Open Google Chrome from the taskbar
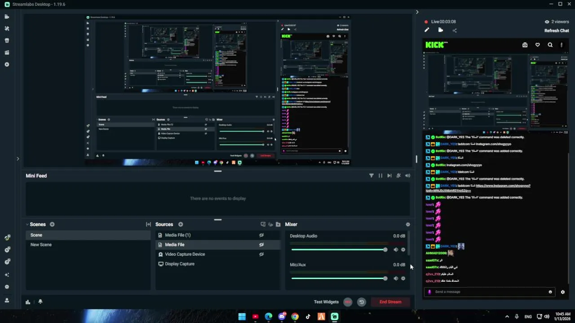575x323 pixels. pyautogui.click(x=295, y=317)
